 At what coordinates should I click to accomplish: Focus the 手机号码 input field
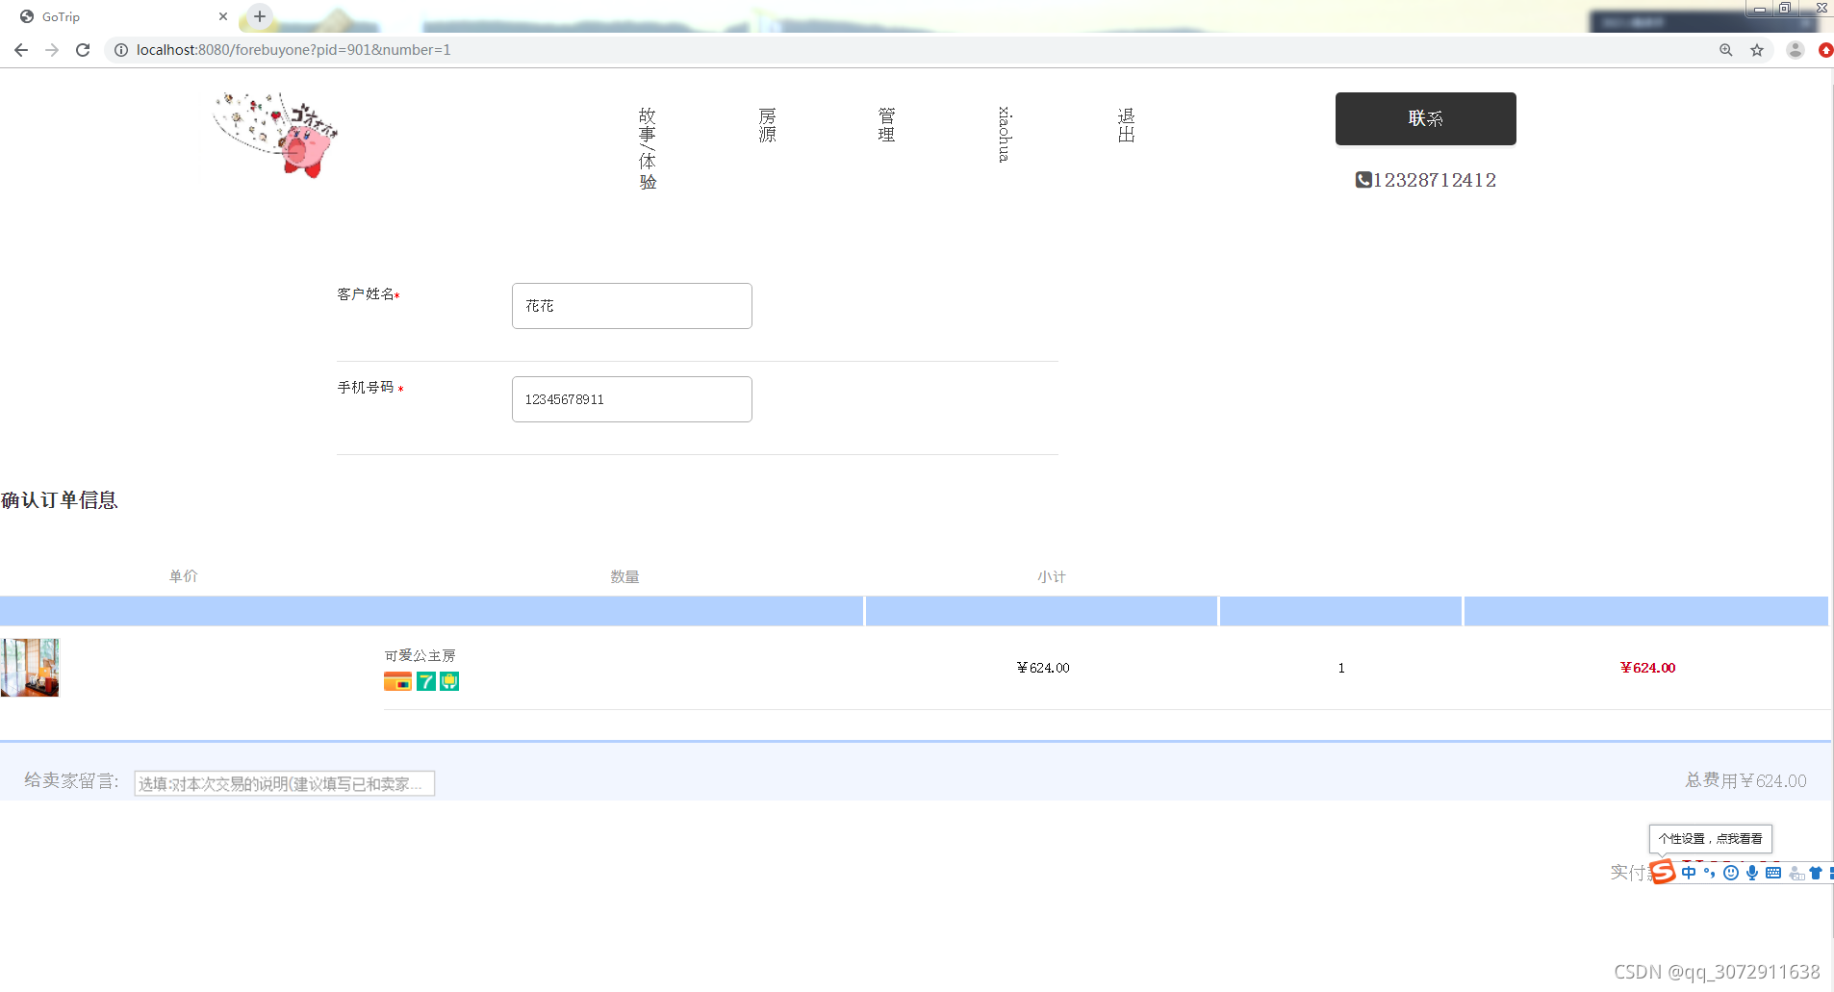click(x=631, y=399)
